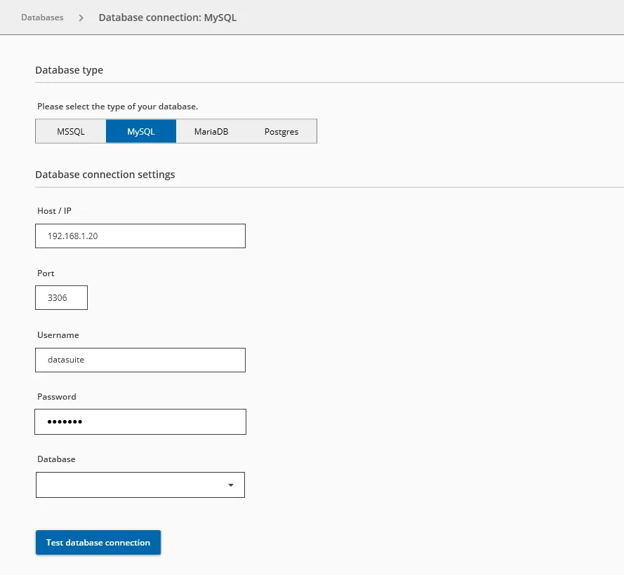Viewport: 624px width, 575px height.
Task: Click the Database field label
Action: click(57, 459)
